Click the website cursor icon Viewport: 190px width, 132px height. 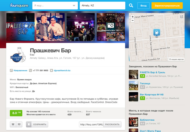pos(51,70)
